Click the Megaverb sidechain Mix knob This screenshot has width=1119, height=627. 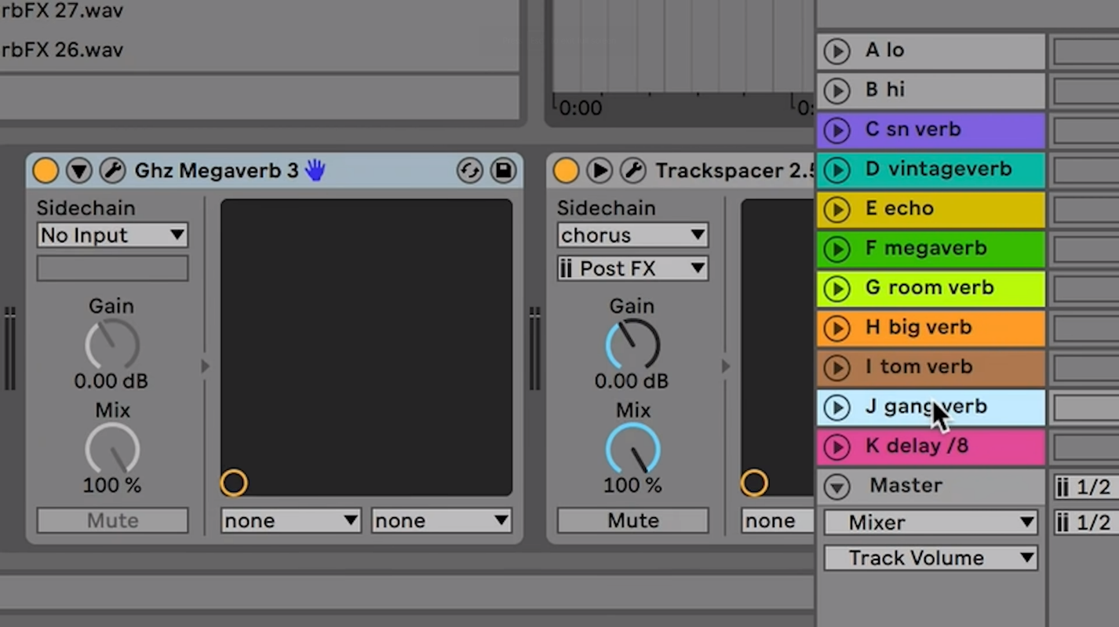pos(112,448)
